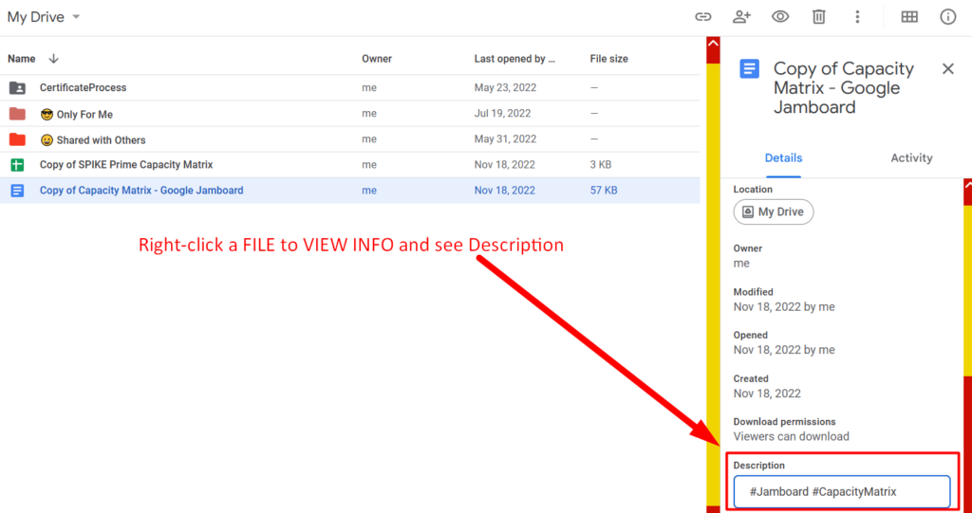The width and height of the screenshot is (972, 513).
Task: Select the CertificateProcess folder row
Action: pyautogui.click(x=350, y=88)
